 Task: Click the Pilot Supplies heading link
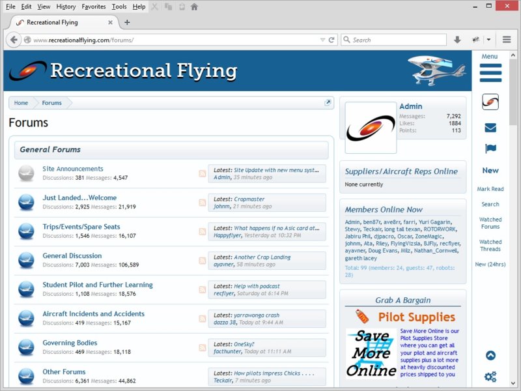tap(417, 317)
